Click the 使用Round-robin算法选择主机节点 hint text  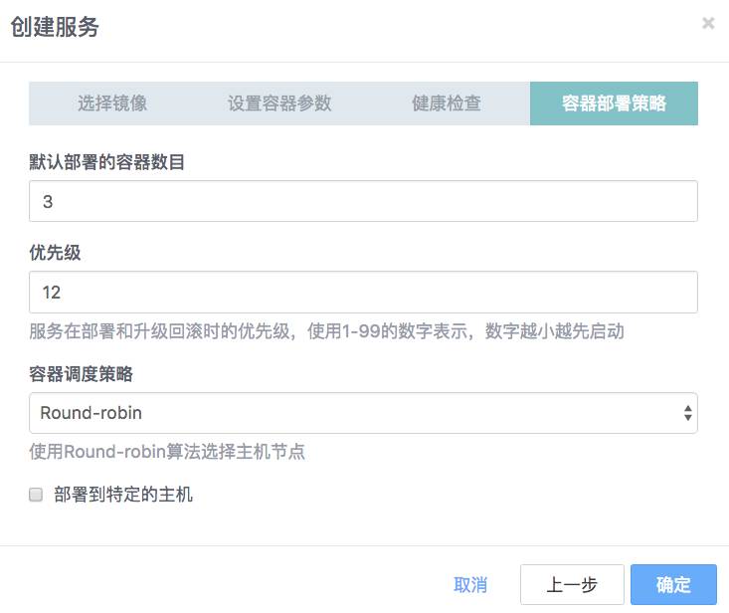pos(167,452)
